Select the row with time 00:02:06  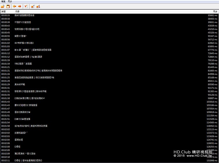tap(109, 143)
